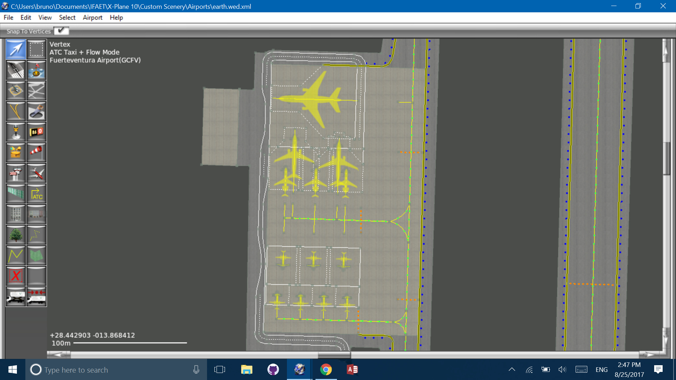Choose the Runway tool

coord(16,70)
